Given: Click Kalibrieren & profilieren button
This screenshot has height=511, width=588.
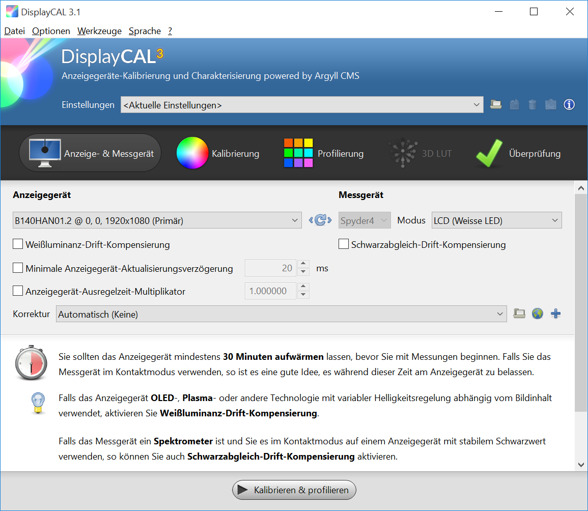Looking at the screenshot, I should point(294,490).
